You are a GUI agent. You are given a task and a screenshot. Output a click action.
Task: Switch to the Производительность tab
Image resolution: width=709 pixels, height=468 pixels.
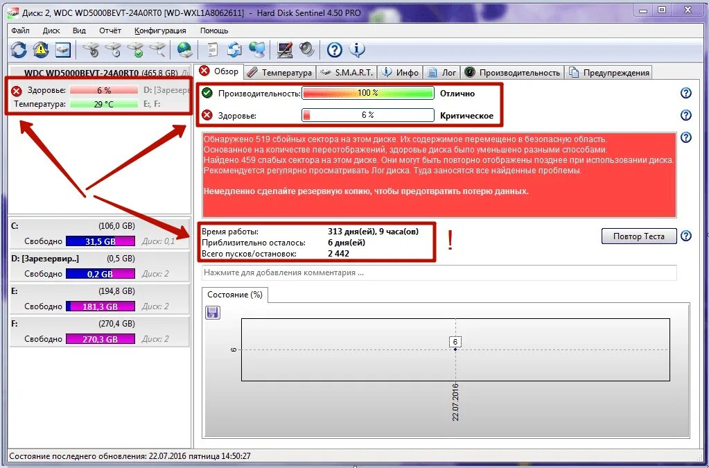512,72
